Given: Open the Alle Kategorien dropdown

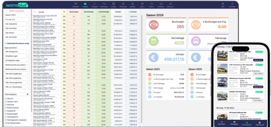Looking at the screenshot, I should (x=17, y=52).
